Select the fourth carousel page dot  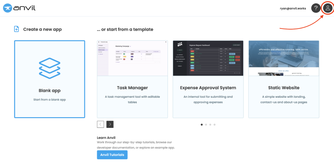[215, 125]
